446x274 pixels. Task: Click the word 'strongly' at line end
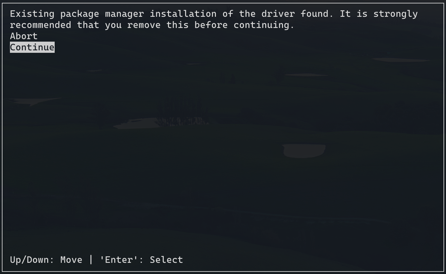[396, 14]
